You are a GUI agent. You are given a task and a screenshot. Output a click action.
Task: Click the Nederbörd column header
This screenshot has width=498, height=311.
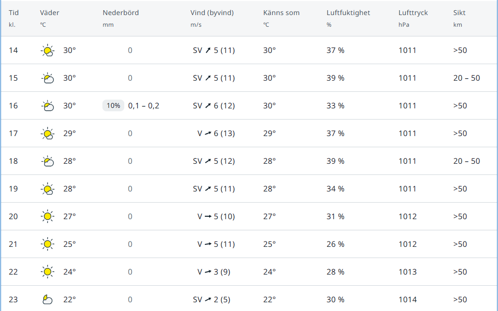(x=121, y=13)
